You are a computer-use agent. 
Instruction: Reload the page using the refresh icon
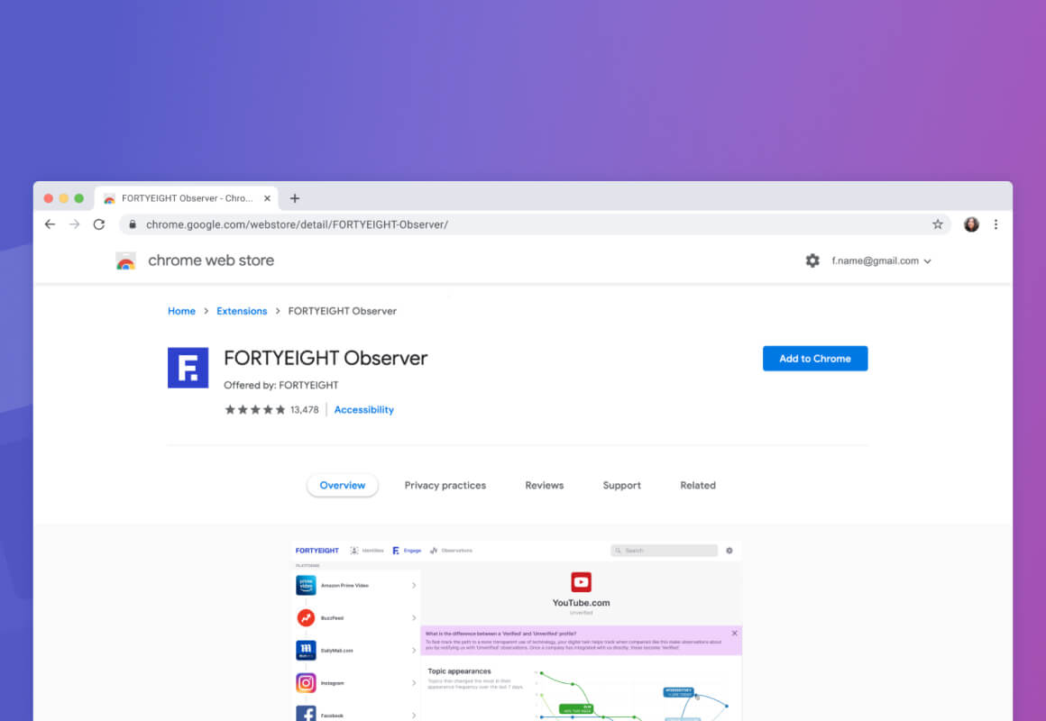pyautogui.click(x=99, y=224)
